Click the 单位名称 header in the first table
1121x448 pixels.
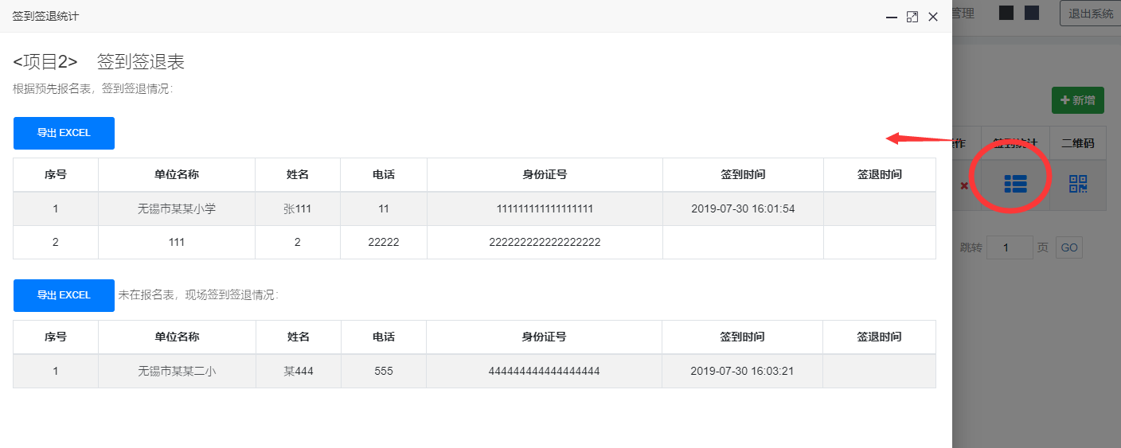(x=177, y=175)
